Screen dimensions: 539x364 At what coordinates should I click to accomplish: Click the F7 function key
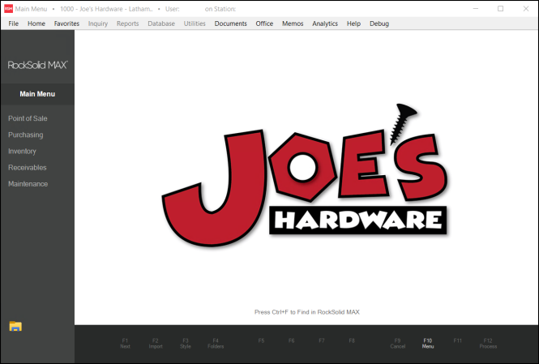coord(322,340)
